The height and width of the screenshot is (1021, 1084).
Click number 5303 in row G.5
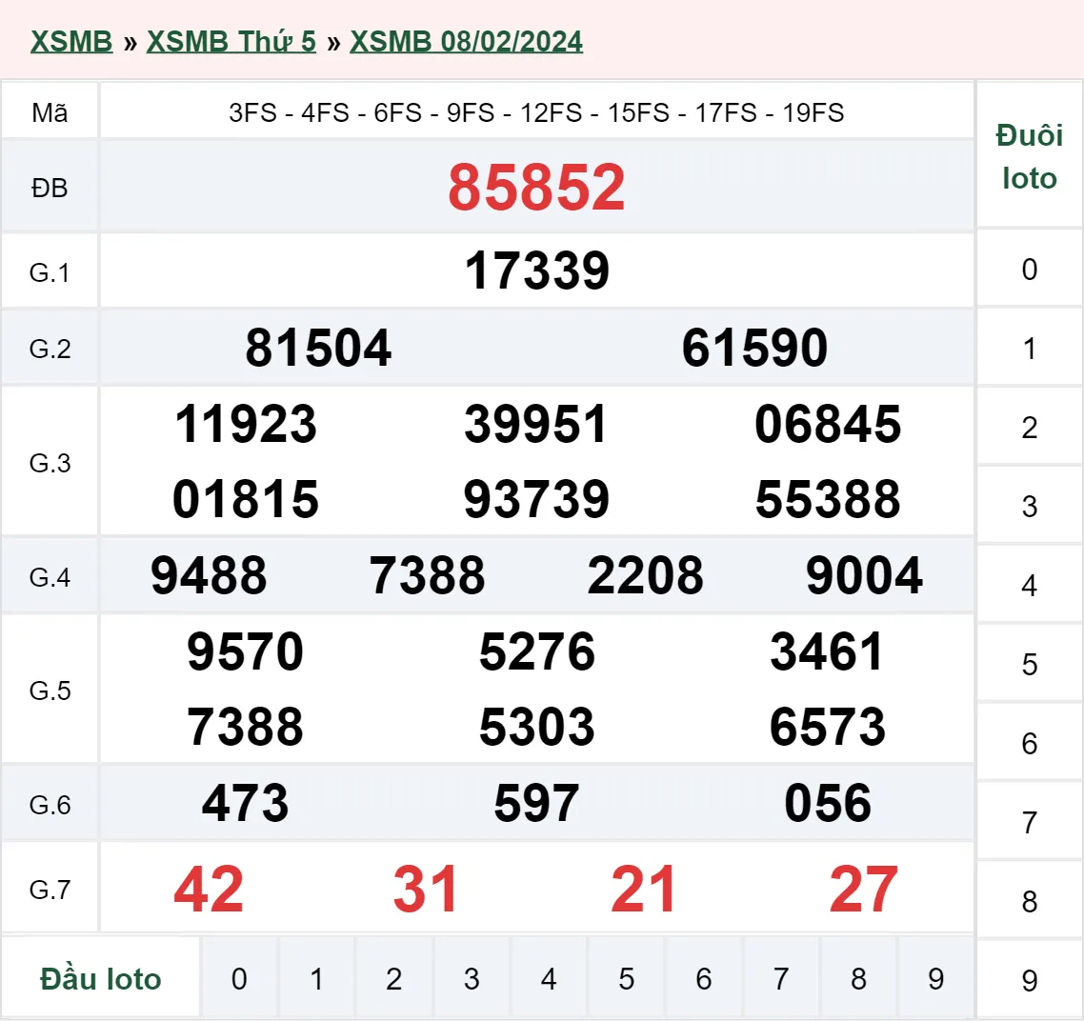pyautogui.click(x=537, y=726)
